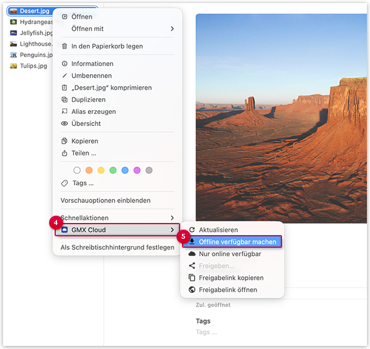Click the Lighthouse file thumbnail icon

coord(13,44)
